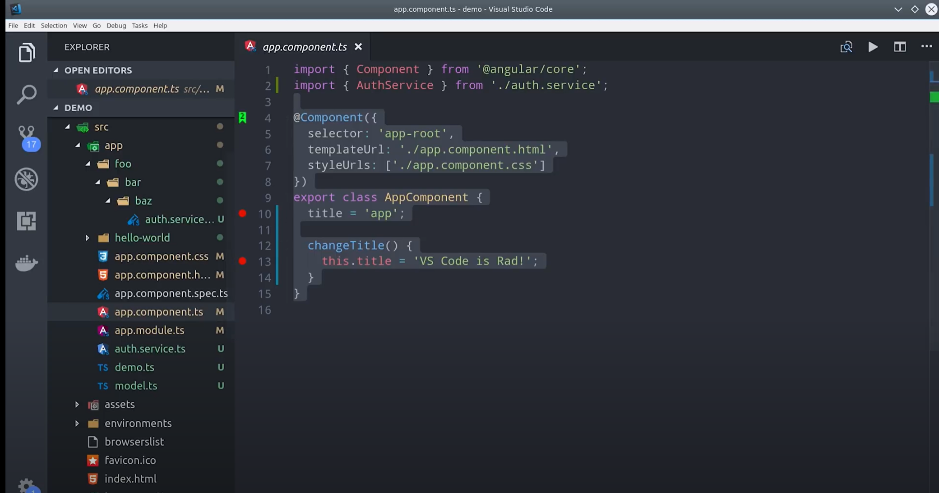Click the Run play icon in editor toolbar
Screen dimensions: 939x493
(x=873, y=47)
